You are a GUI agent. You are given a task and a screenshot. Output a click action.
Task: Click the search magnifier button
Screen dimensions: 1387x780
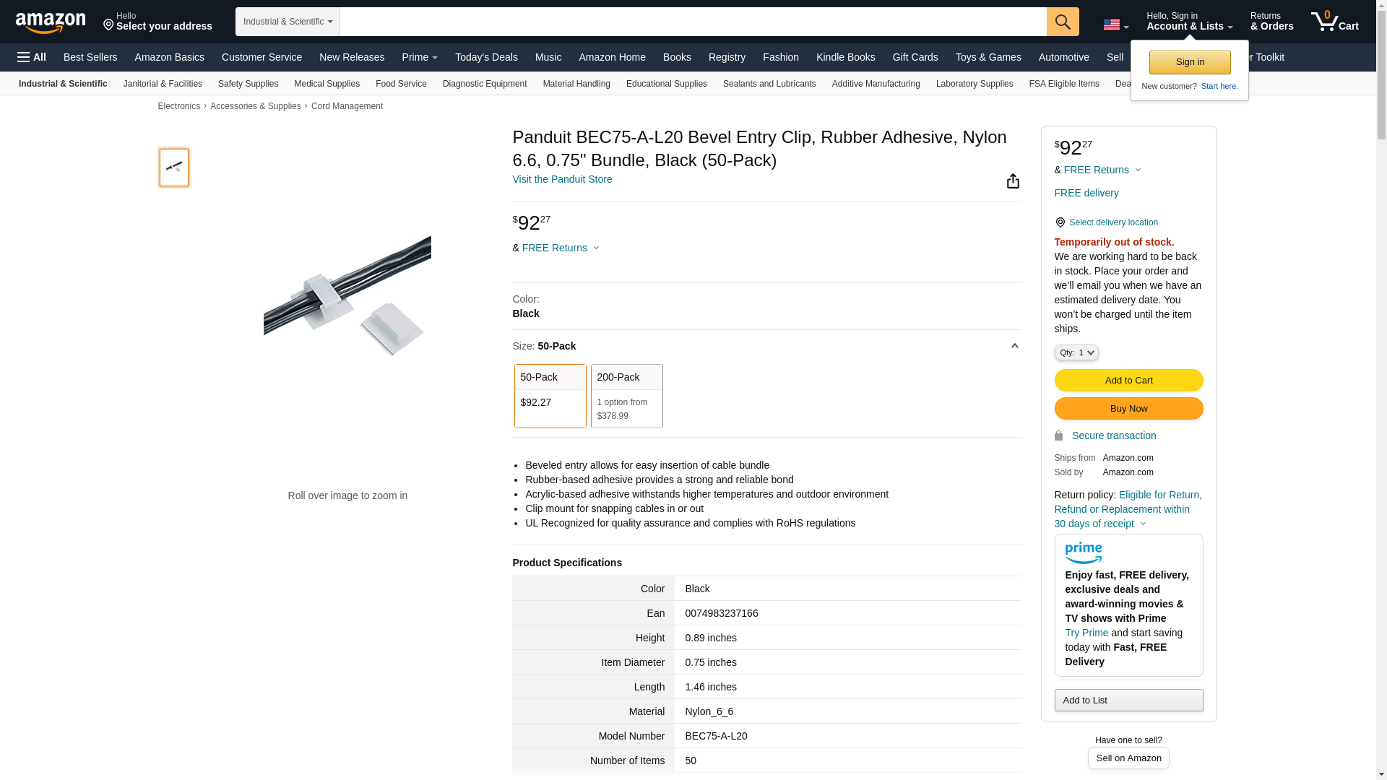pos(1063,22)
